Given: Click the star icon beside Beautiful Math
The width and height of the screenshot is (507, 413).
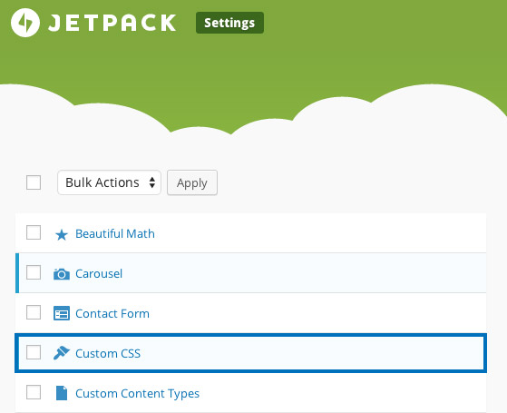Looking at the screenshot, I should pyautogui.click(x=62, y=235).
